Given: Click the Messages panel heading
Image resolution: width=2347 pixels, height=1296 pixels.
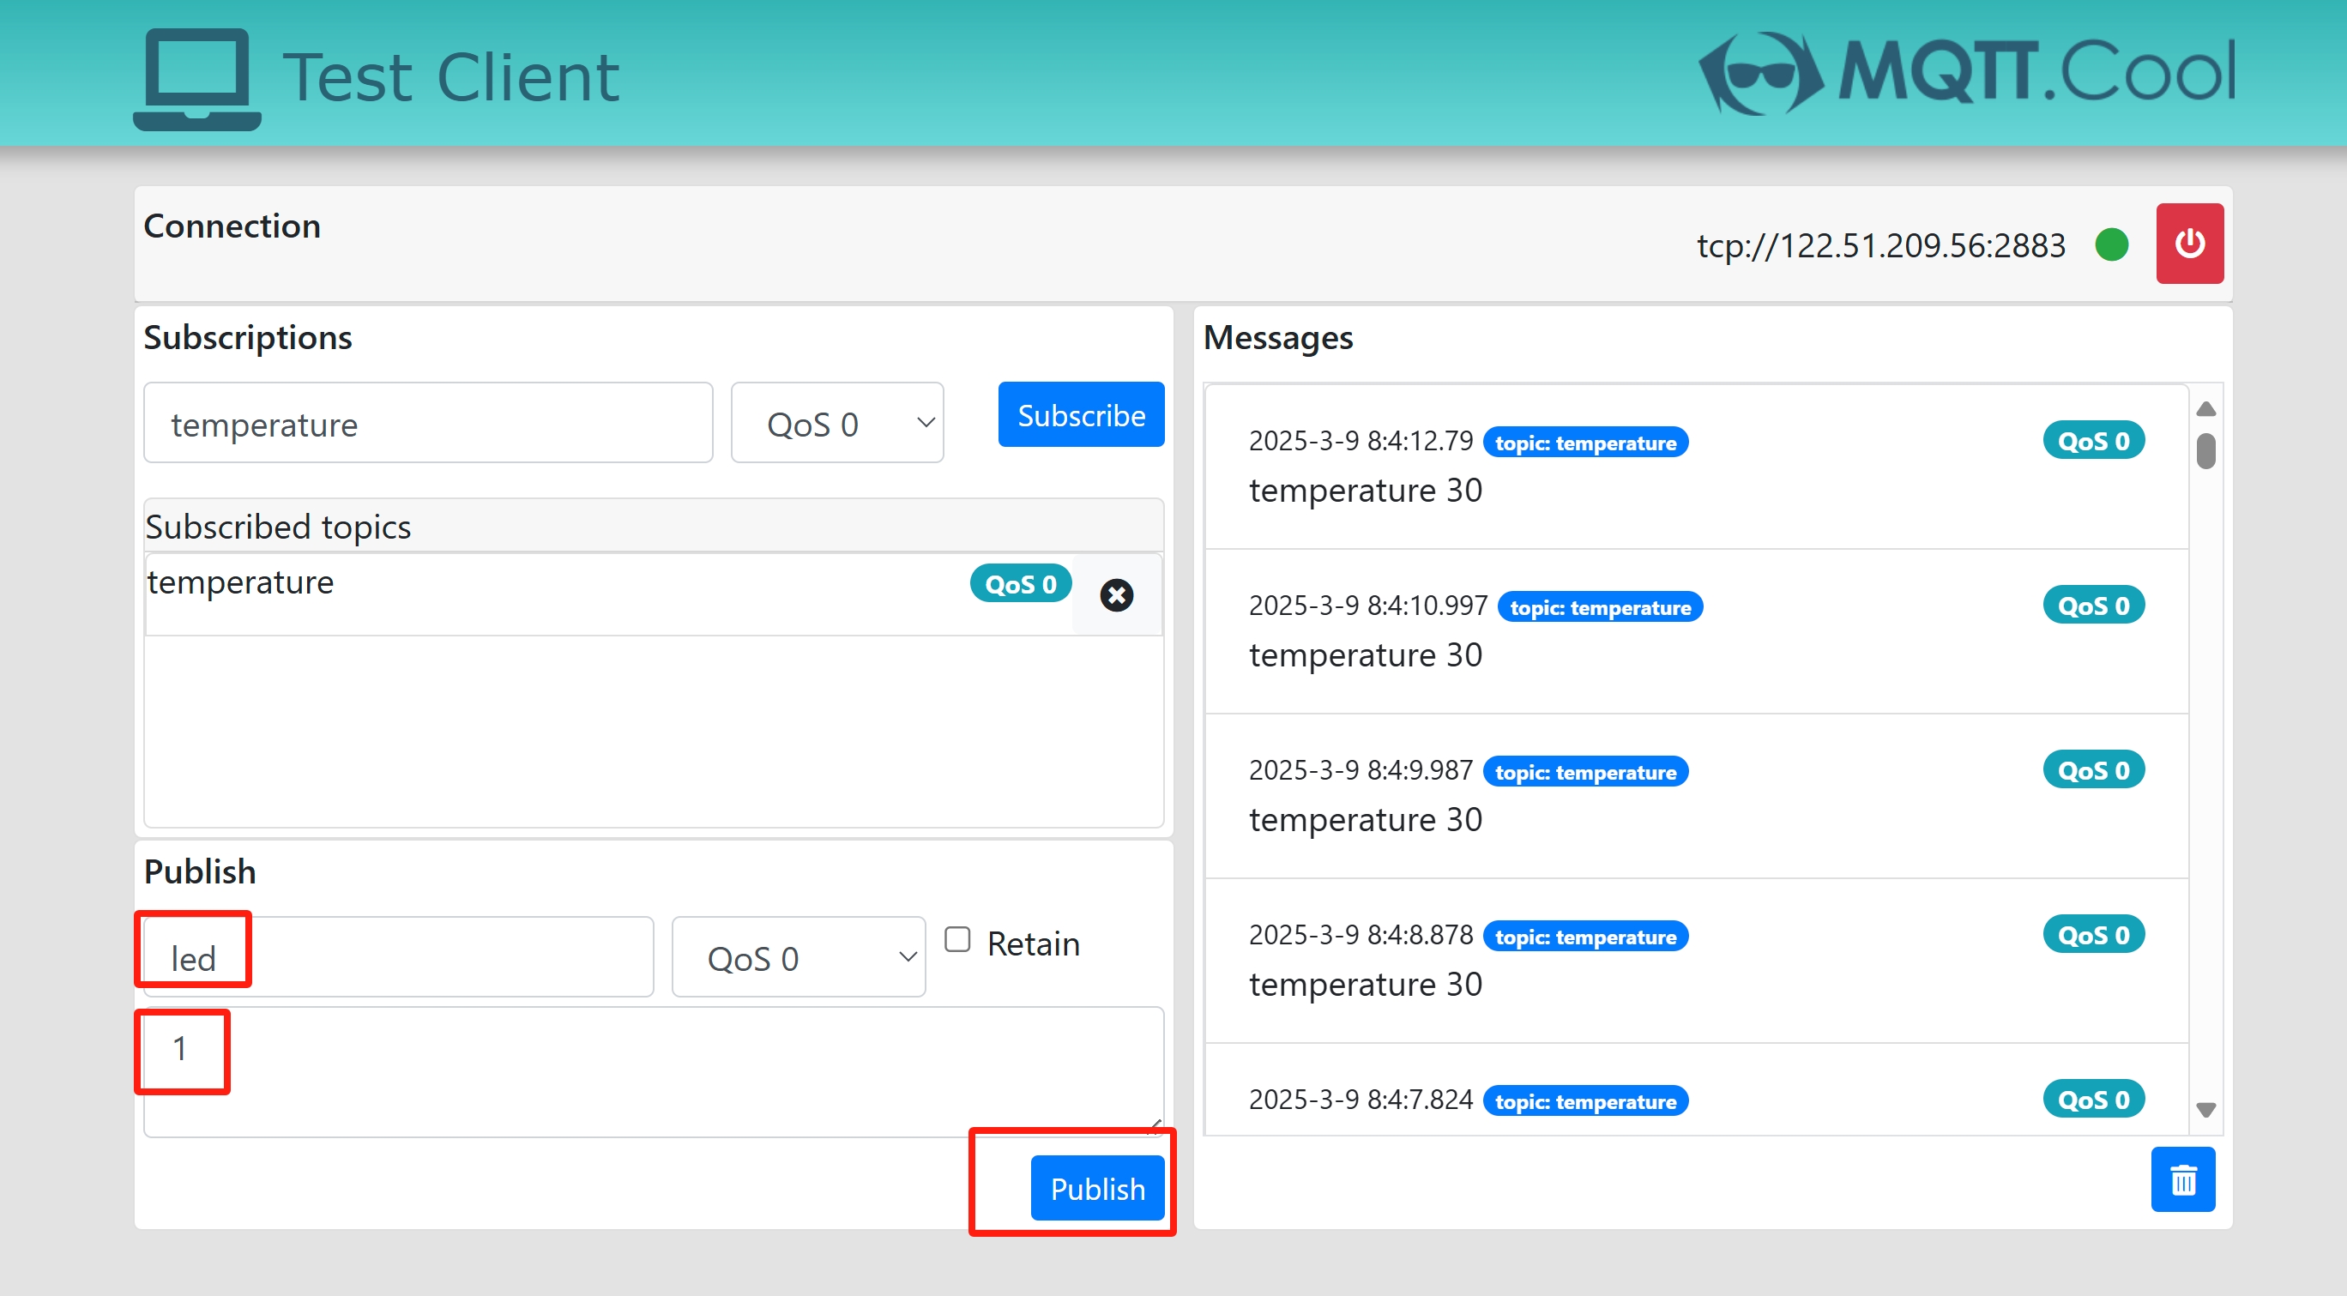Looking at the screenshot, I should click(1277, 338).
